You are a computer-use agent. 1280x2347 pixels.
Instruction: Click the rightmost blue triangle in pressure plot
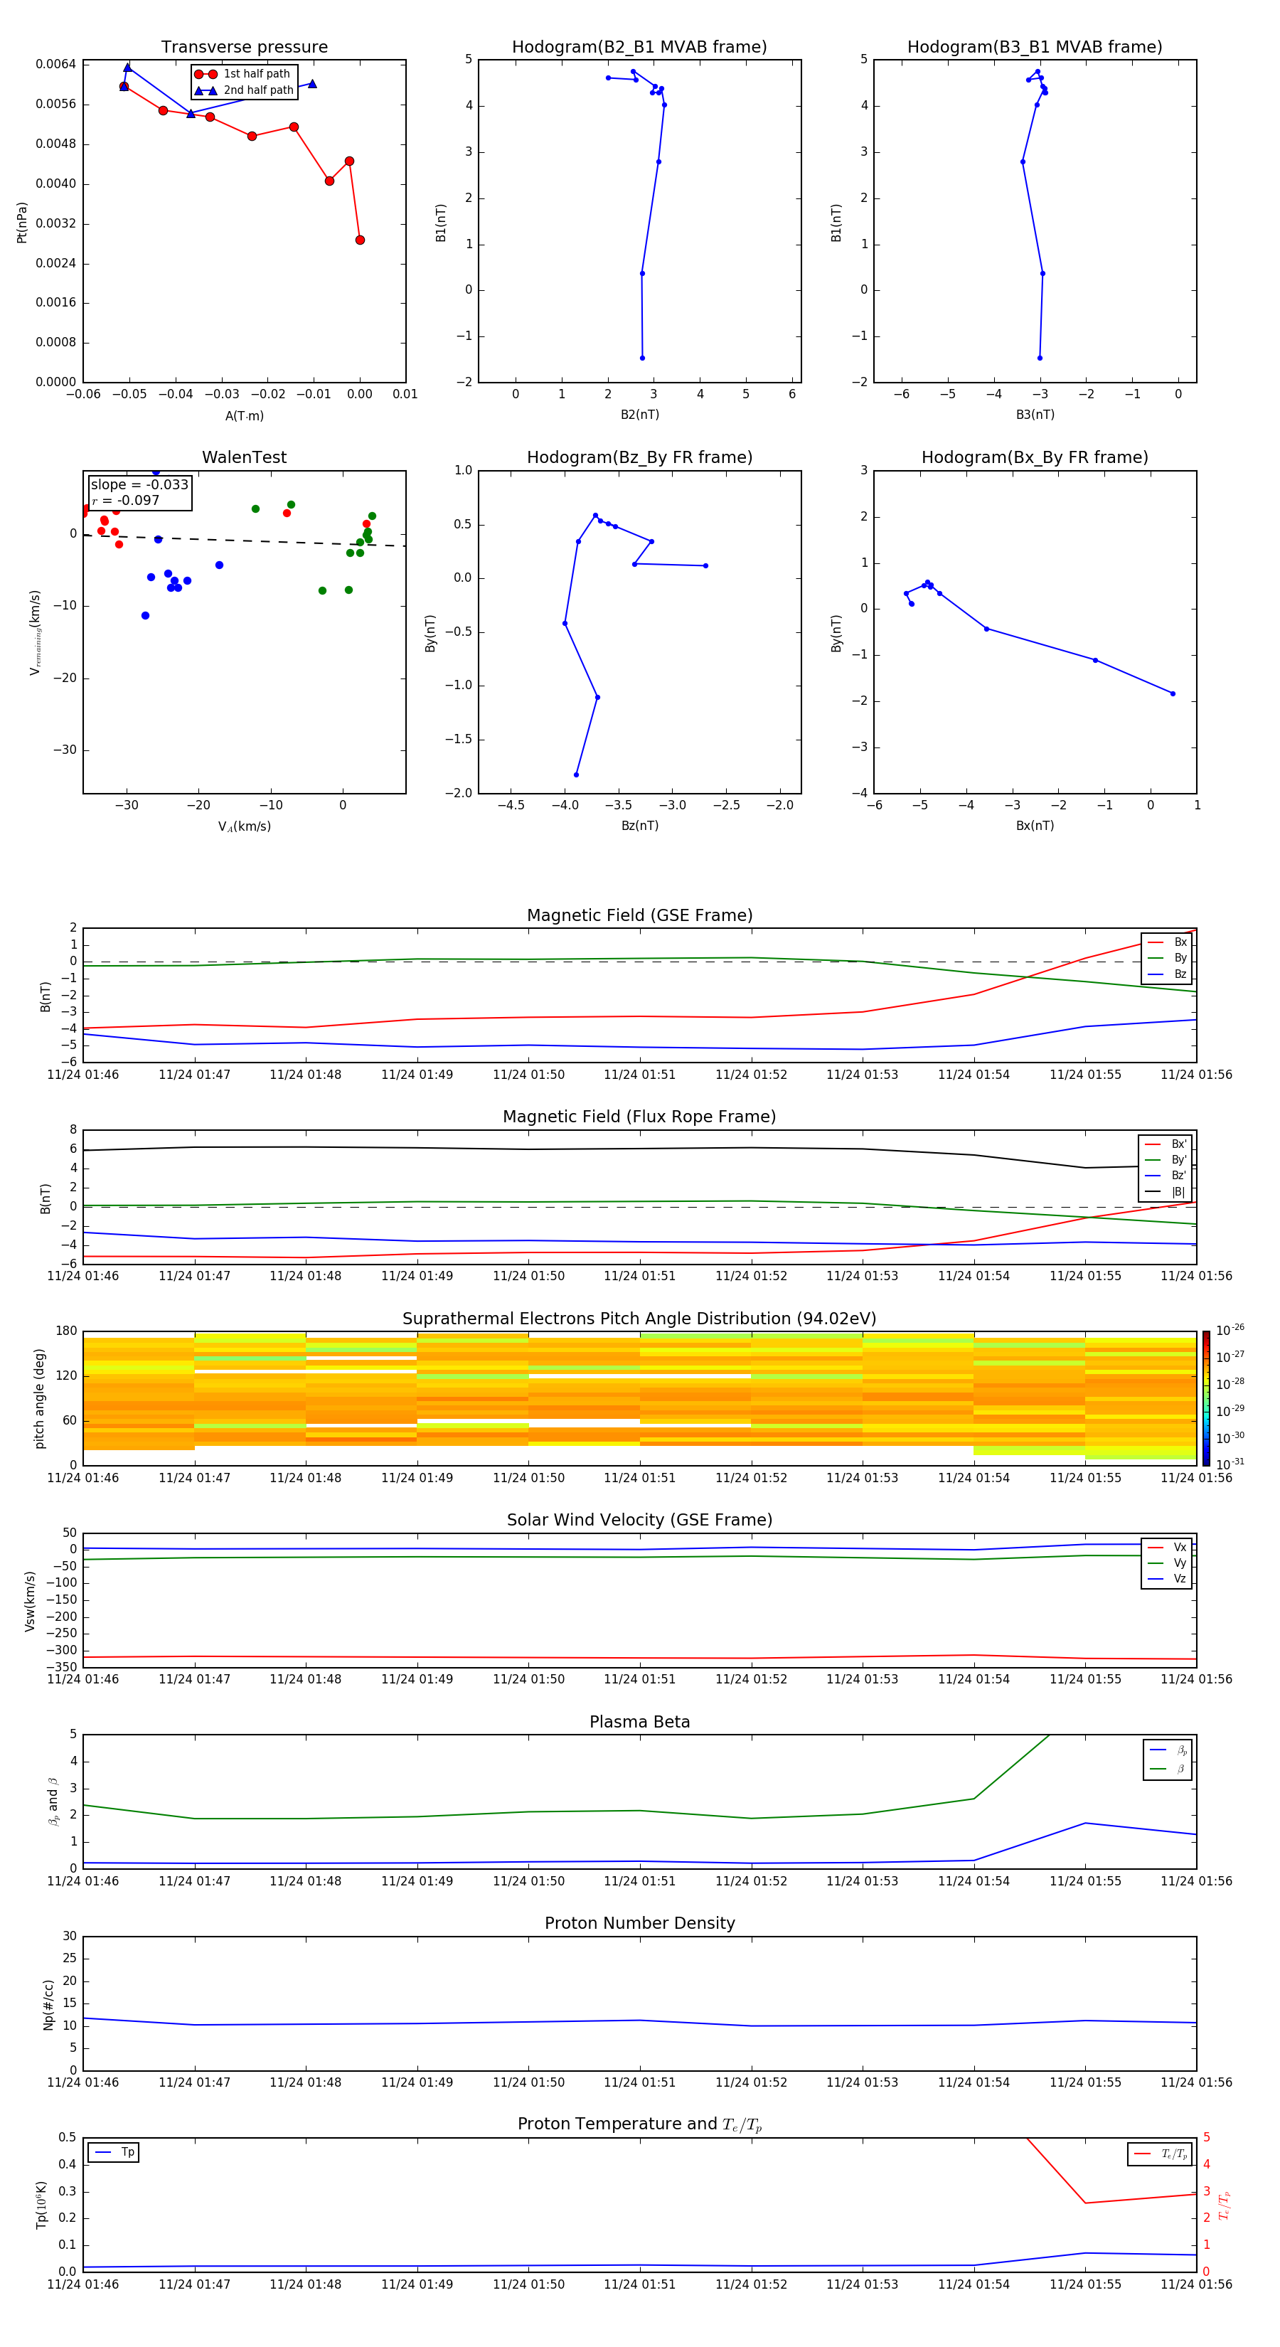(312, 84)
